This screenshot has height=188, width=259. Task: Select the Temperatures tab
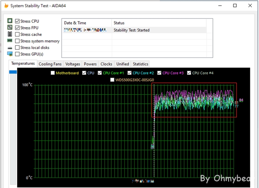(x=23, y=64)
